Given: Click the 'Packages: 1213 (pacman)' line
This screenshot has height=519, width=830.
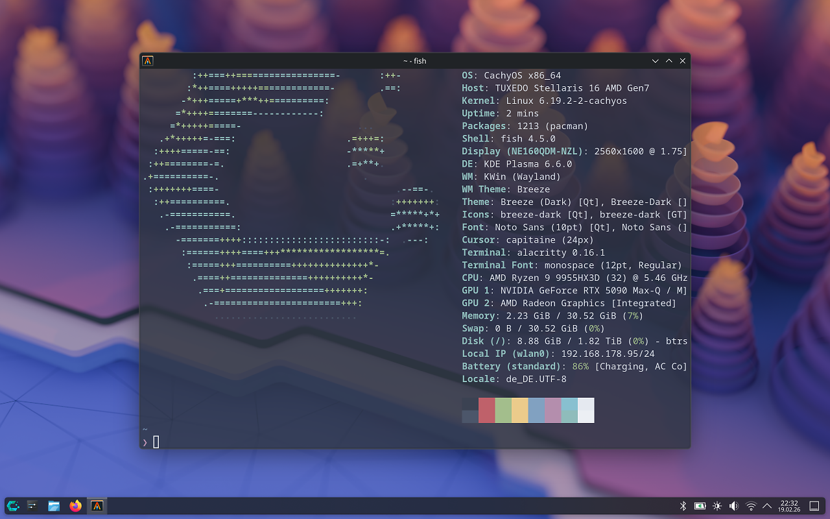Looking at the screenshot, I should 525,126.
